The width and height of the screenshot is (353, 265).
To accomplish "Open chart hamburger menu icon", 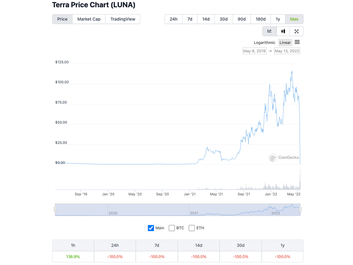I will (x=297, y=42).
